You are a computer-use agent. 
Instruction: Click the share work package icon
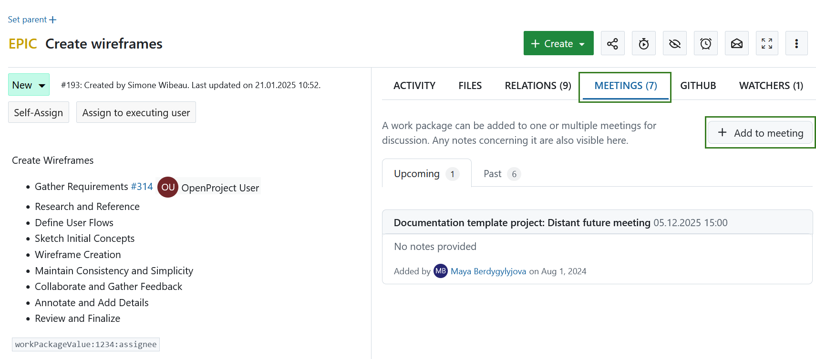point(612,43)
